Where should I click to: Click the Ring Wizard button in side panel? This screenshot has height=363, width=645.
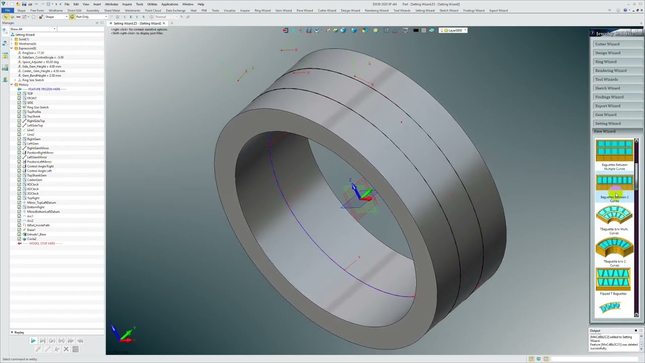[618, 62]
